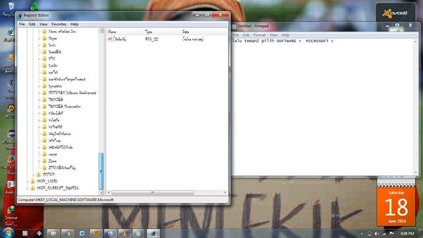
Task: Open the Sierra Wireless Inc folder icon
Action: pos(44,31)
